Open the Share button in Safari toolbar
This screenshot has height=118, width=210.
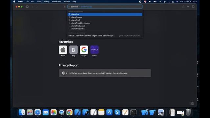pyautogui.click(x=183, y=7)
